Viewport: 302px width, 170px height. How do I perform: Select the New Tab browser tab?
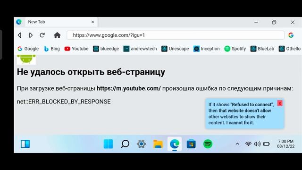pyautogui.click(x=61, y=22)
